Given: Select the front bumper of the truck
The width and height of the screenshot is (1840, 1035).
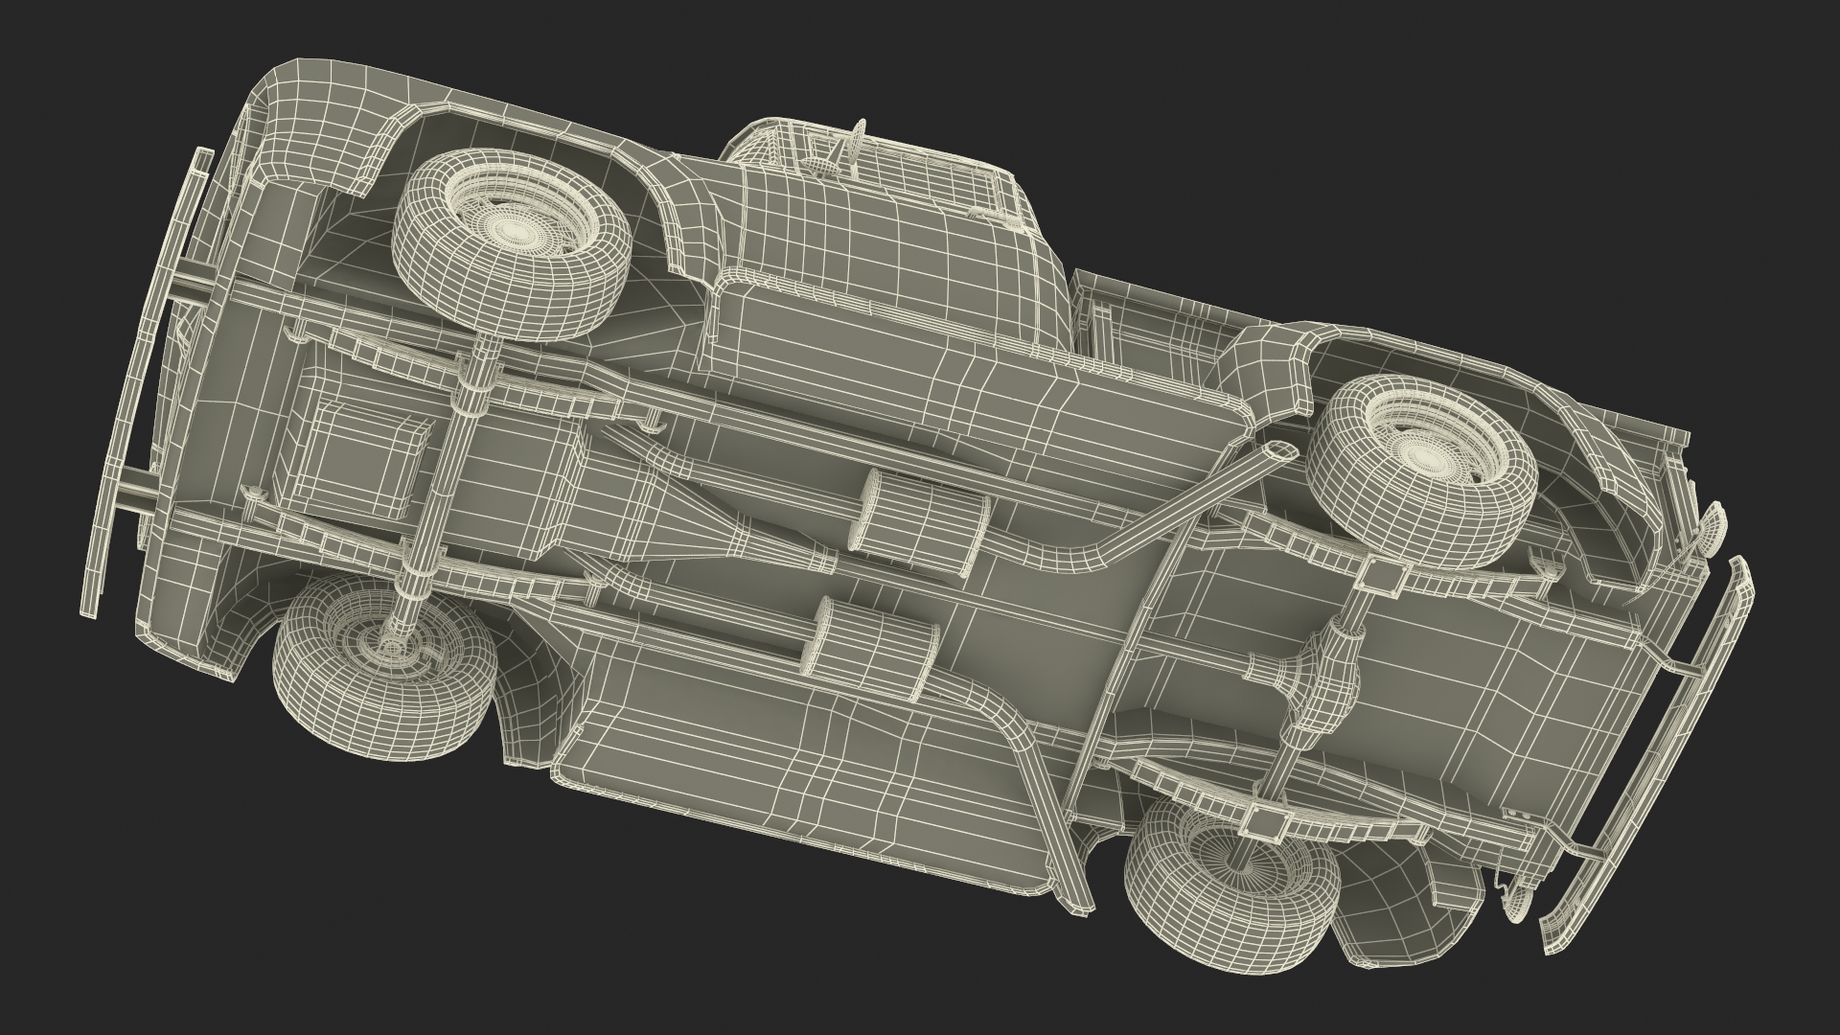Looking at the screenshot, I should point(148,383).
